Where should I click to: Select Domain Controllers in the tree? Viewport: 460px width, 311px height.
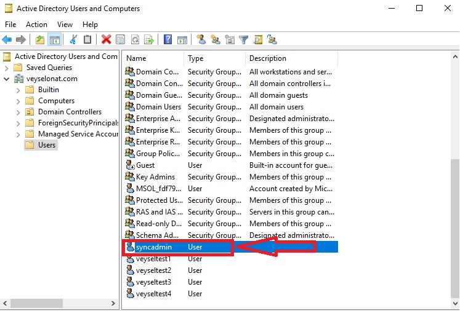63,112
